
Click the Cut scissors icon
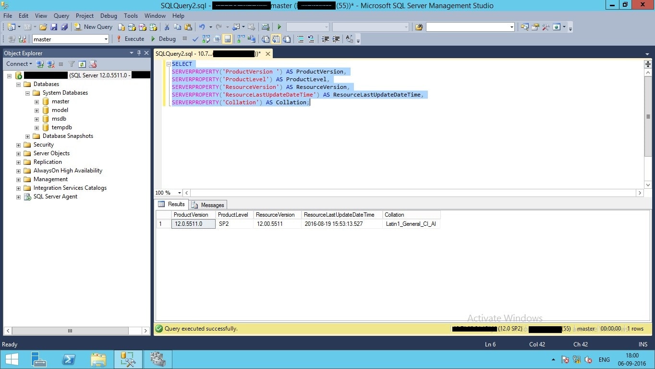(167, 27)
